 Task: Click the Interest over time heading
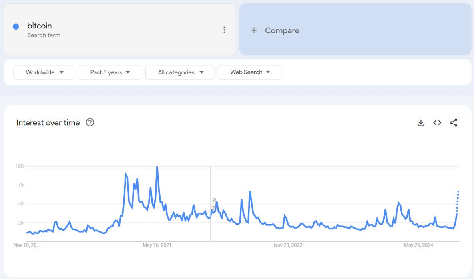48,123
